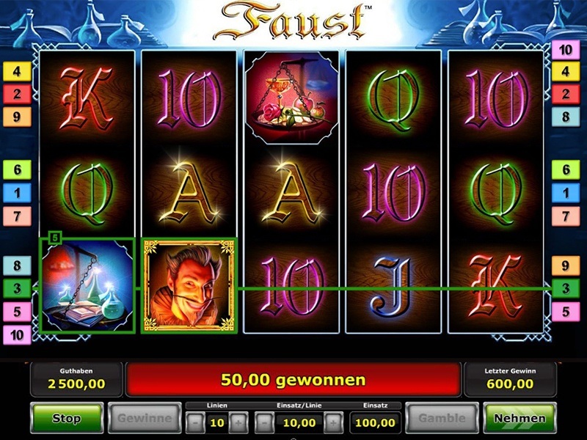587x440 pixels.
Task: Click payline 1 blue marker on left side
Action: [x=17, y=193]
